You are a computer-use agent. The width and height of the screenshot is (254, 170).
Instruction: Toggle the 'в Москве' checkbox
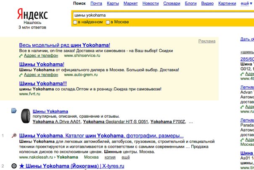coord(108,22)
